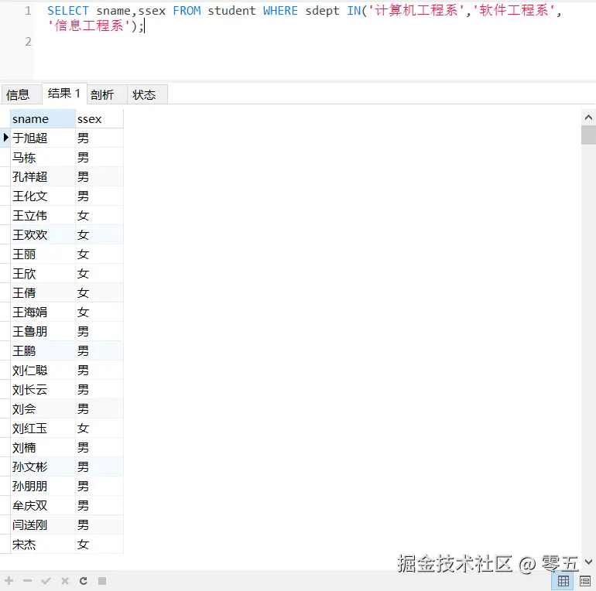Select the cell 孙文彬
The height and width of the screenshot is (591, 596).
click(43, 466)
